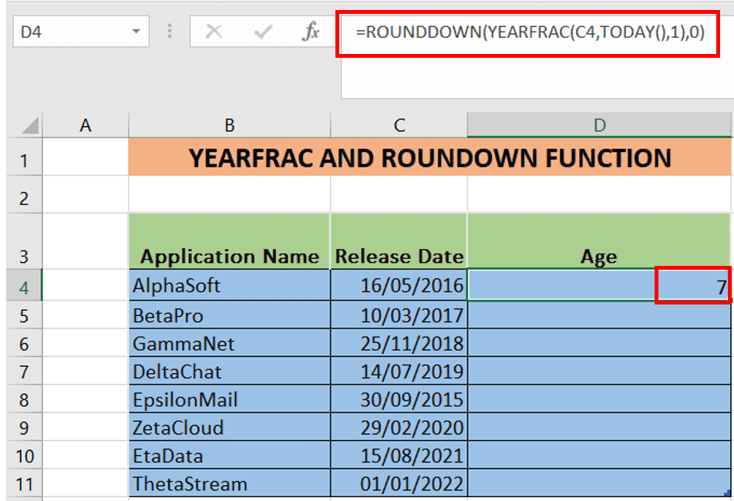Select row 8 header
The height and width of the screenshot is (501, 734).
tap(25, 399)
